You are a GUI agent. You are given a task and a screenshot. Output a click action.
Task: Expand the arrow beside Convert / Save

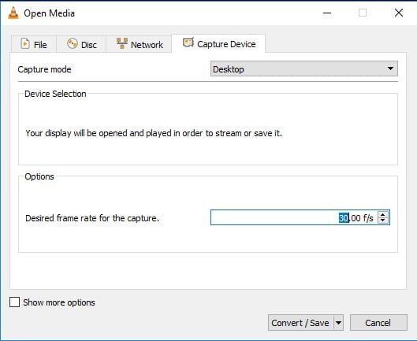coord(338,323)
